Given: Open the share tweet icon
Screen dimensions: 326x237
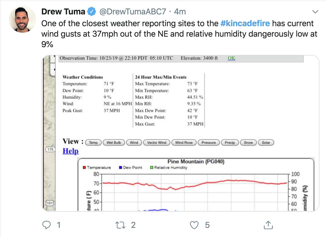Looking at the screenshot, I should pyautogui.click(x=268, y=225).
